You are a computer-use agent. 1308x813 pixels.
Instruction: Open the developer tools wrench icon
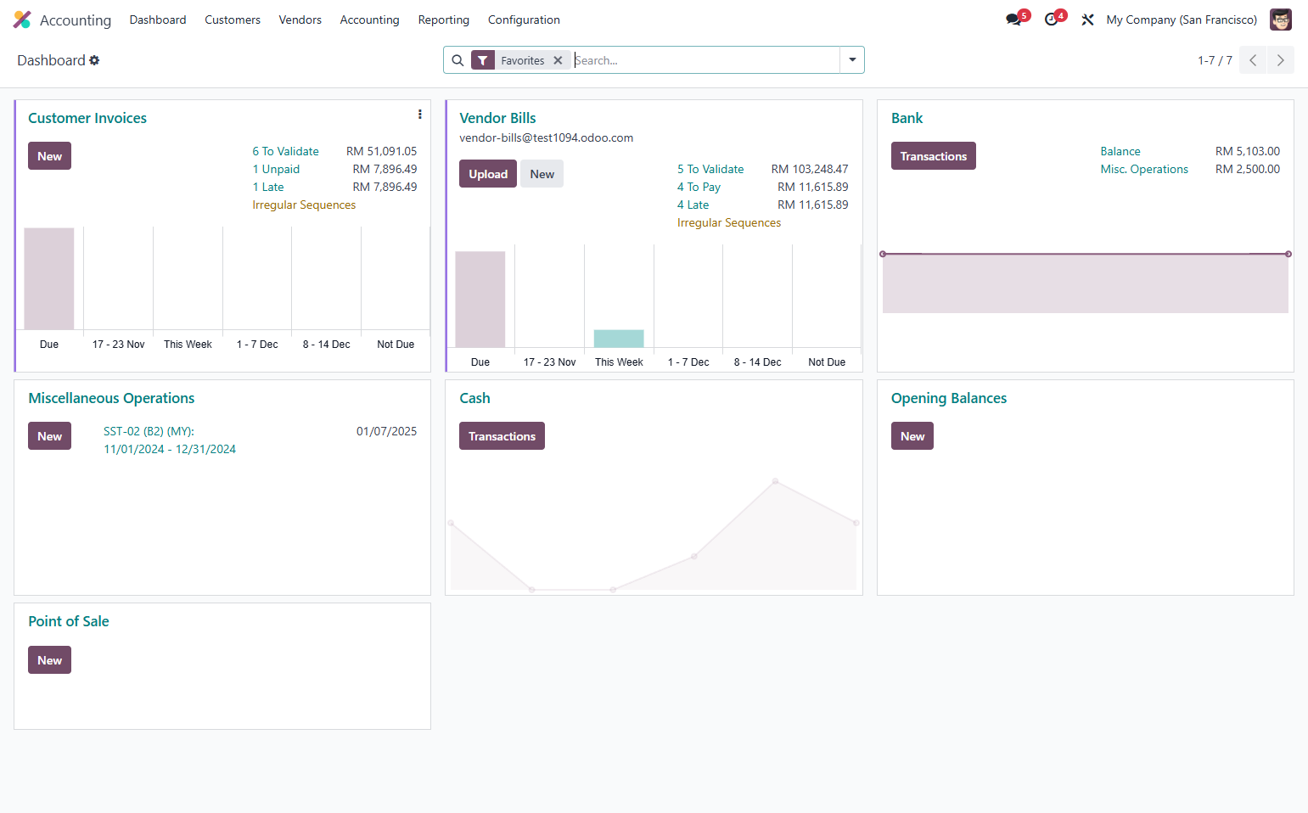[1087, 20]
